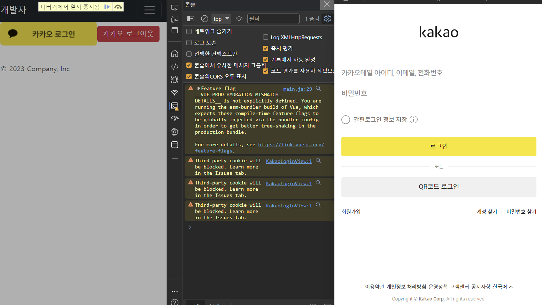Focus the 카카오메일 아이디 input field
Screen dimensions: 542x305
439,73
